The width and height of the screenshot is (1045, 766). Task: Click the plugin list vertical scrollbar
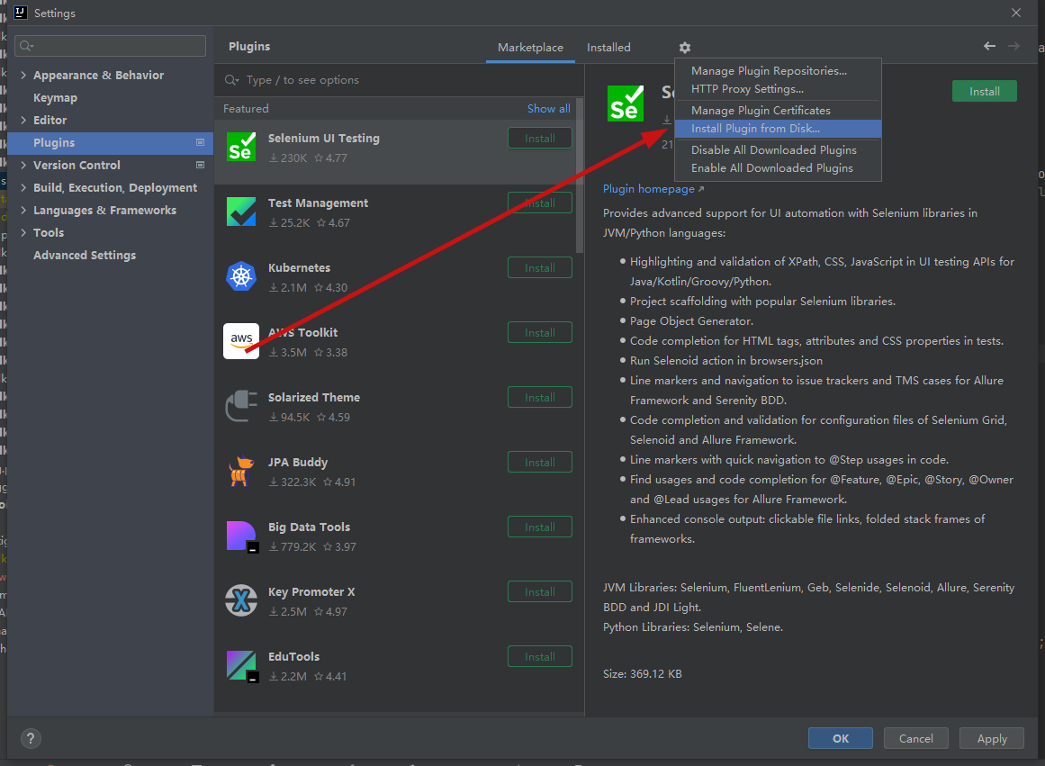tap(579, 175)
